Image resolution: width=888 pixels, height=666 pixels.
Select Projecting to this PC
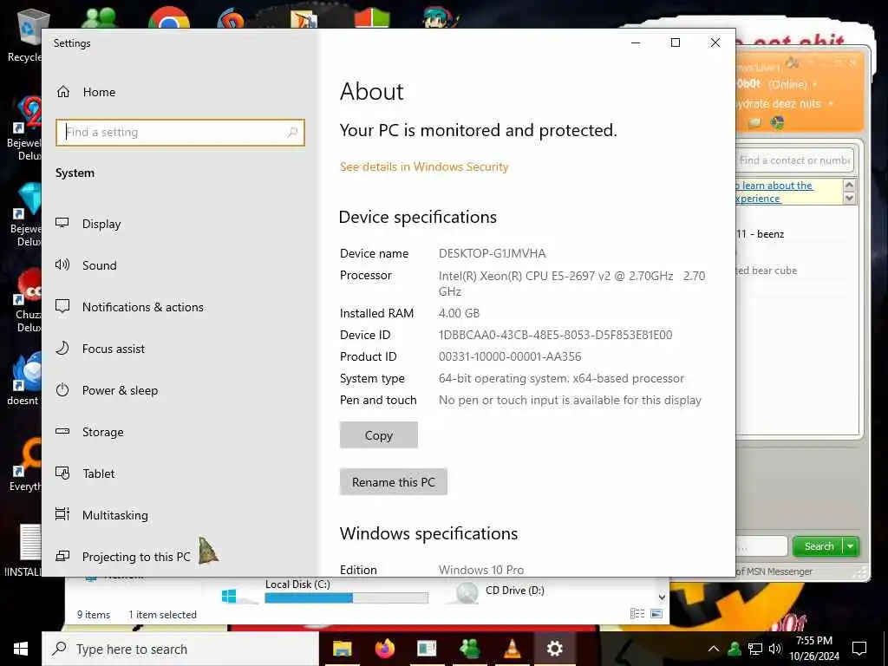[x=123, y=557]
